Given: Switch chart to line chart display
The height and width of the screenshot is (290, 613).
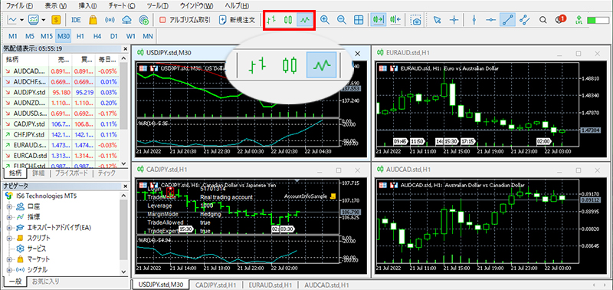Looking at the screenshot, I should 306,20.
